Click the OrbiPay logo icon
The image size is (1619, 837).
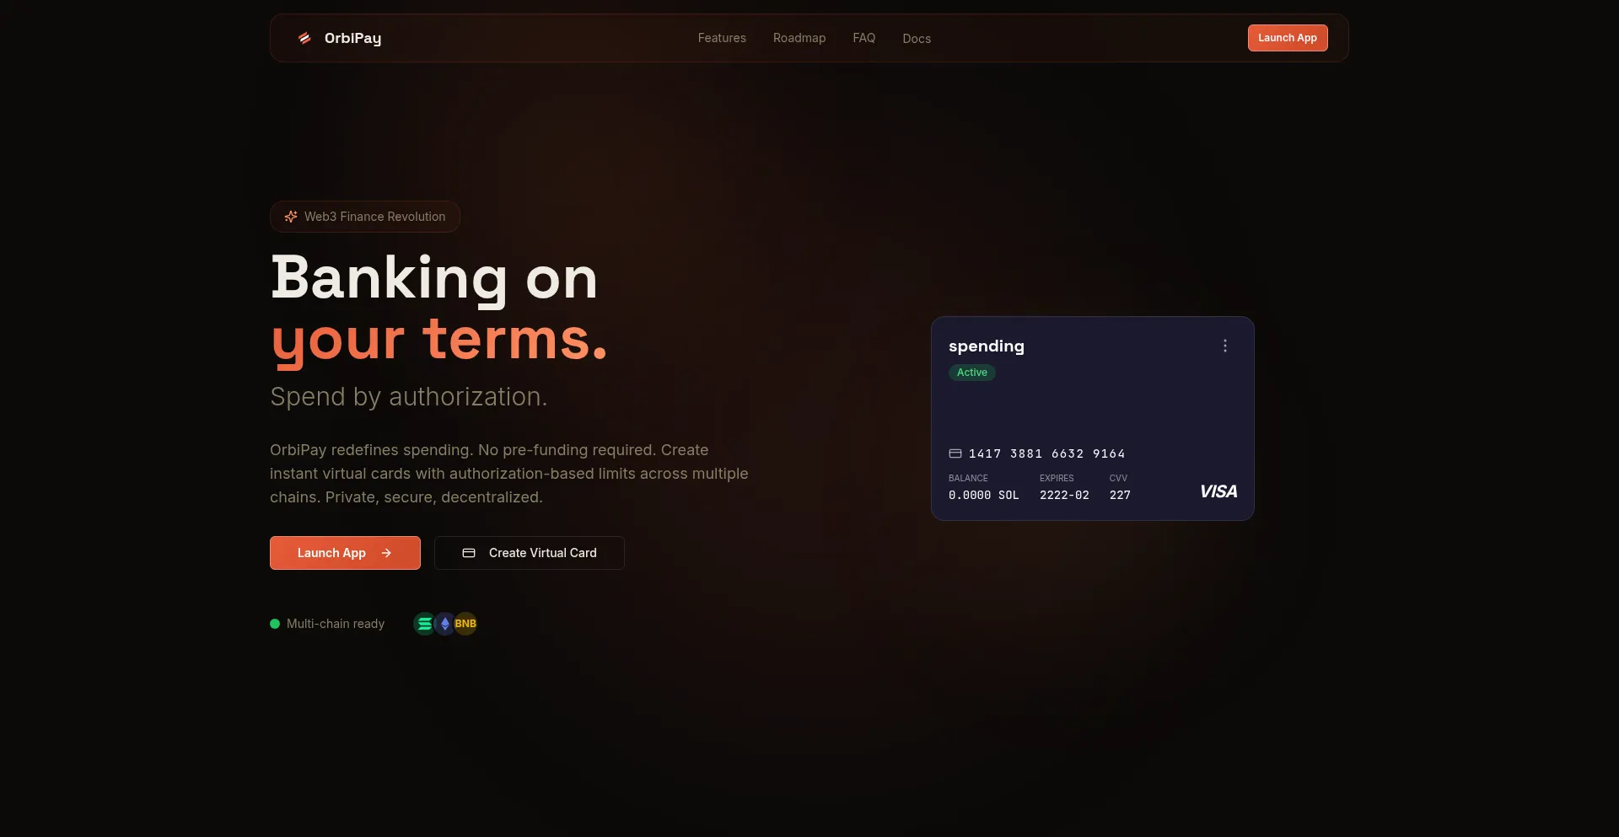(304, 38)
